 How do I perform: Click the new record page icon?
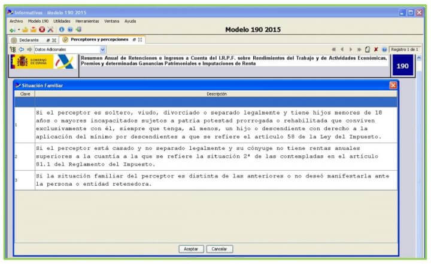click(367, 50)
